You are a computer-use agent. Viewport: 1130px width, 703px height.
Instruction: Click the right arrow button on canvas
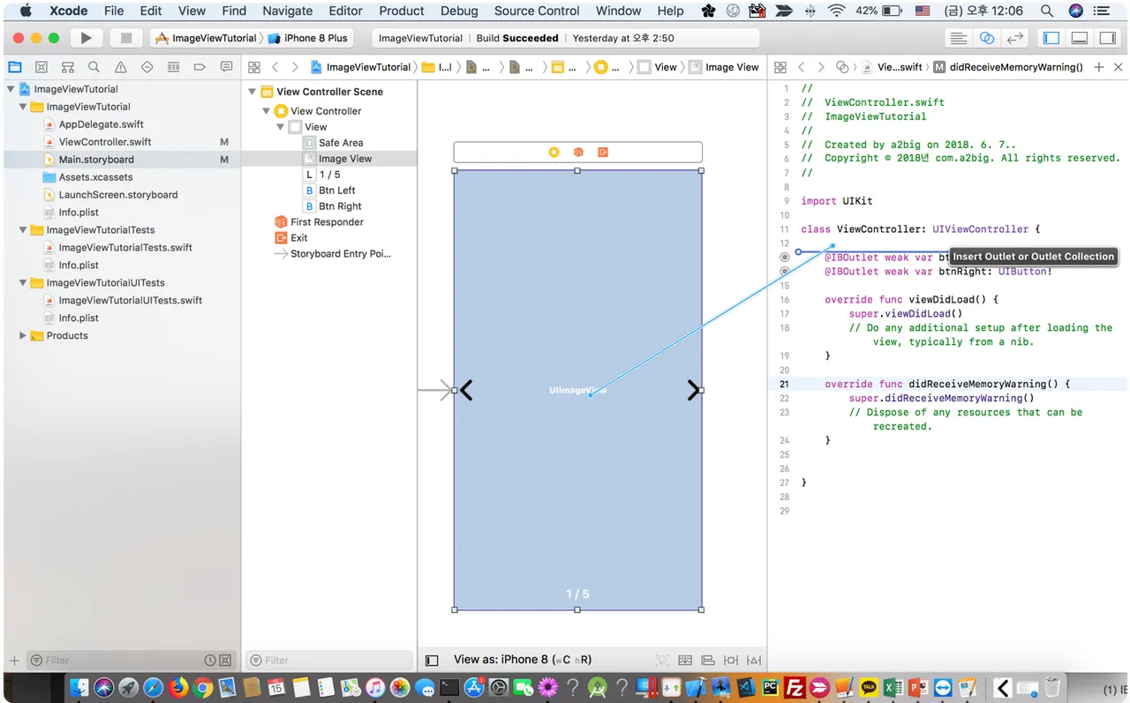tap(692, 390)
